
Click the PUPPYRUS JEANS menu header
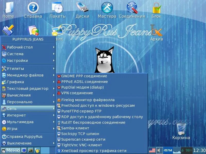[28, 39]
